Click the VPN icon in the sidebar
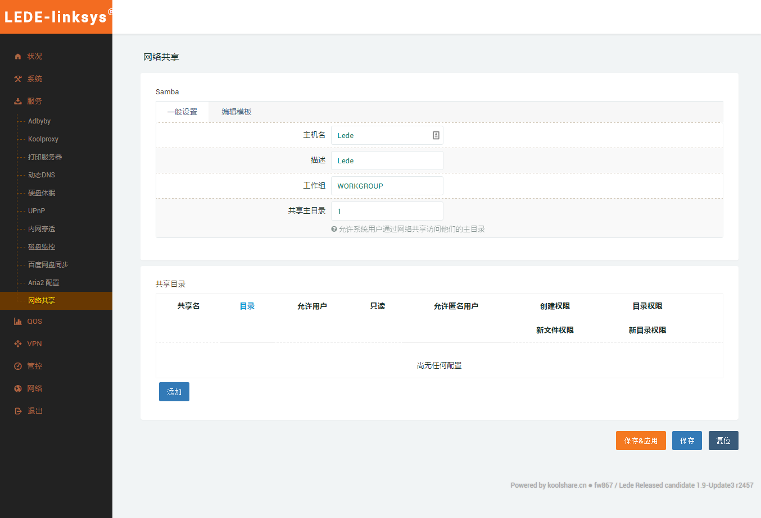Screen dimensions: 761x518 click(x=18, y=344)
